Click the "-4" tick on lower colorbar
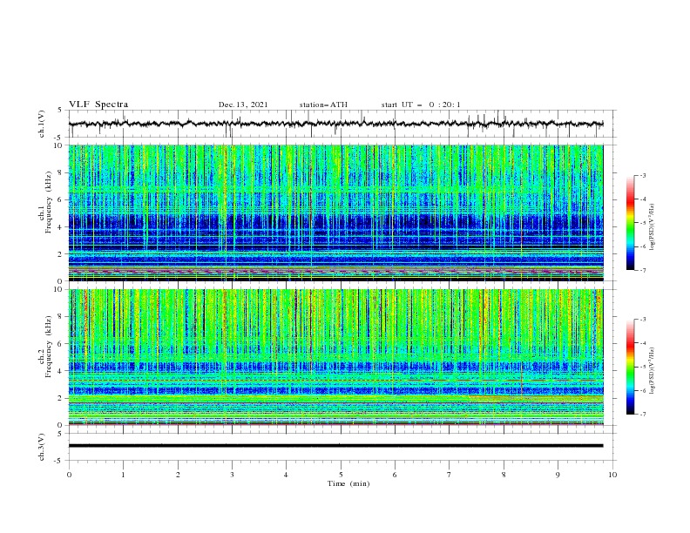Image resolution: width=690 pixels, height=533 pixels. coord(642,343)
